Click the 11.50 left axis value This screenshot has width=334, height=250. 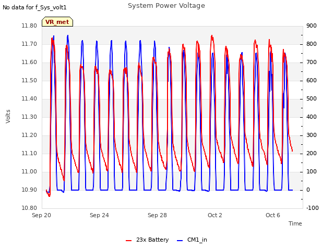(29, 81)
